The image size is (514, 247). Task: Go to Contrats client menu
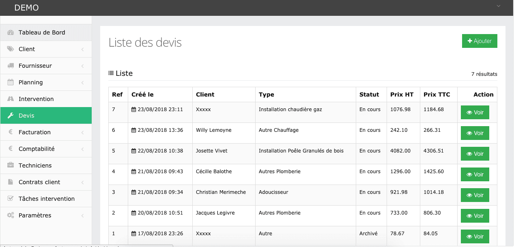(x=39, y=182)
